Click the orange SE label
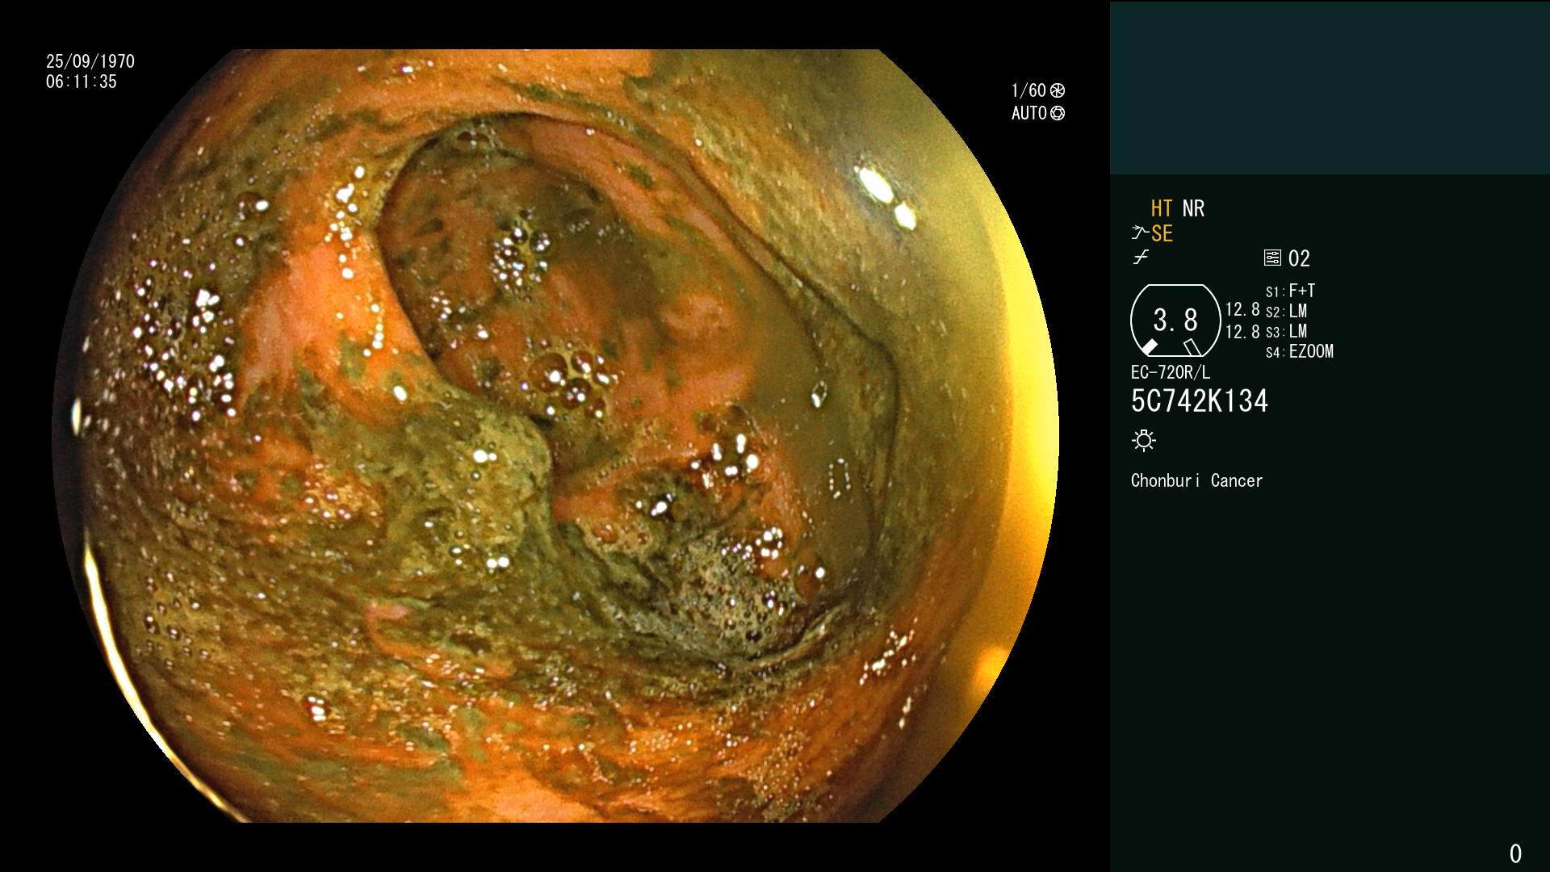This screenshot has width=1550, height=872. pos(1162,233)
